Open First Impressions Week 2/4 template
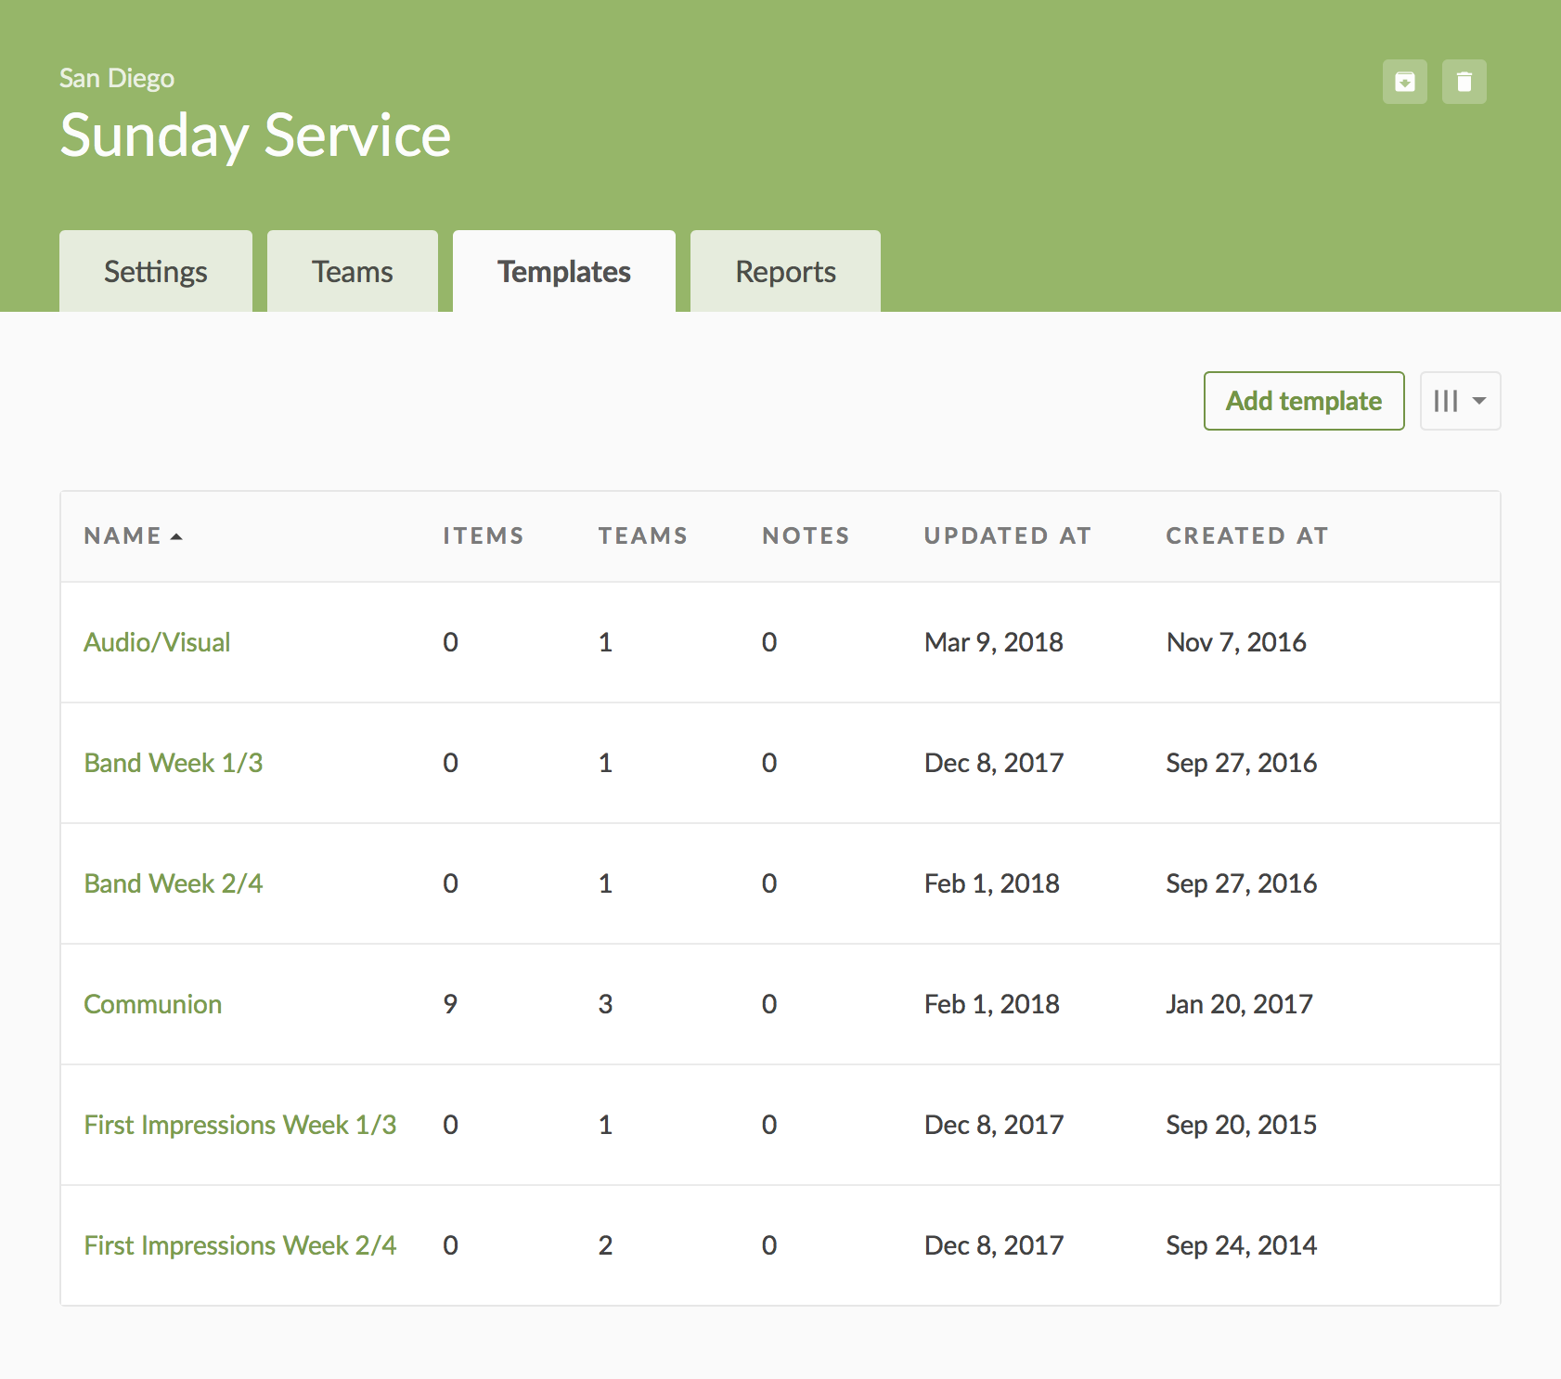 240,1245
